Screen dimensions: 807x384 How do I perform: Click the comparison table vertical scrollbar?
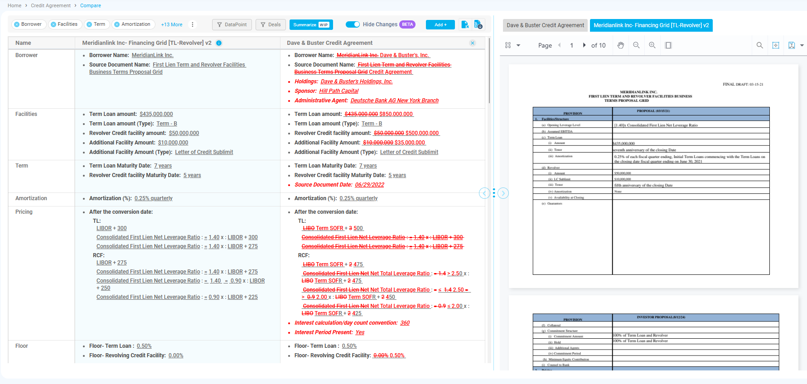pos(489,71)
